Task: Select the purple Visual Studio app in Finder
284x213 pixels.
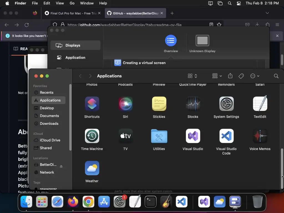Action: 193,136
